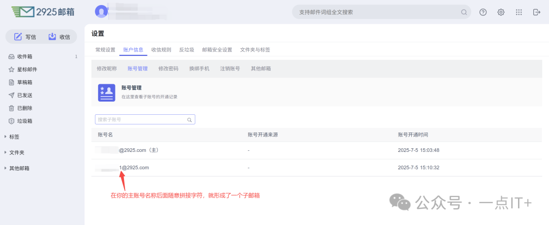Click the shield icon beside 垃圾箱
The height and width of the screenshot is (225, 549).
click(11, 121)
